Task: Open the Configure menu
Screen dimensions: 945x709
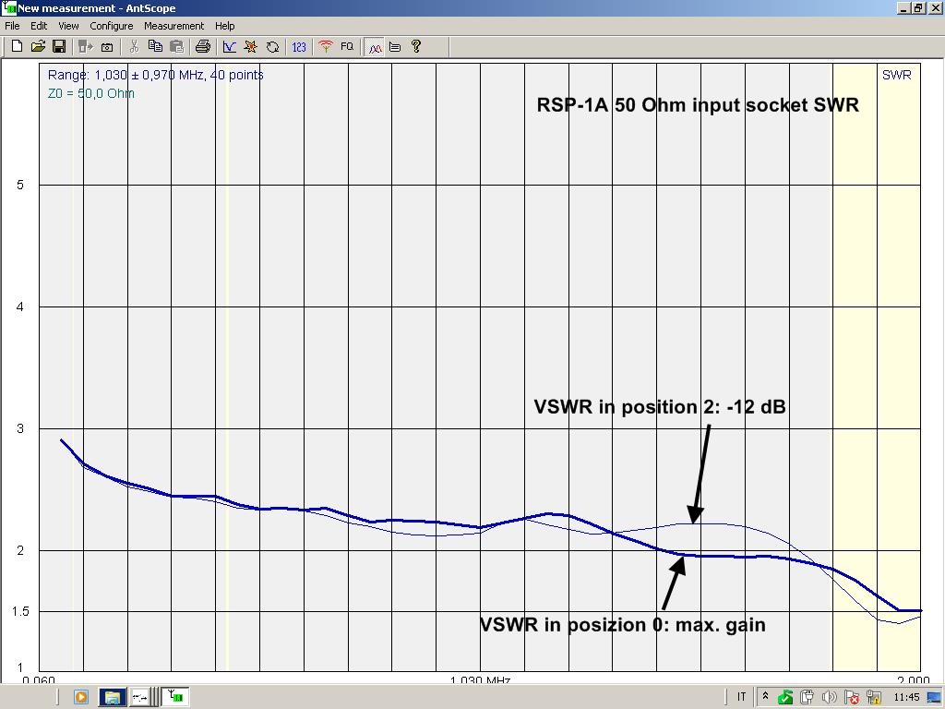Action: click(112, 26)
